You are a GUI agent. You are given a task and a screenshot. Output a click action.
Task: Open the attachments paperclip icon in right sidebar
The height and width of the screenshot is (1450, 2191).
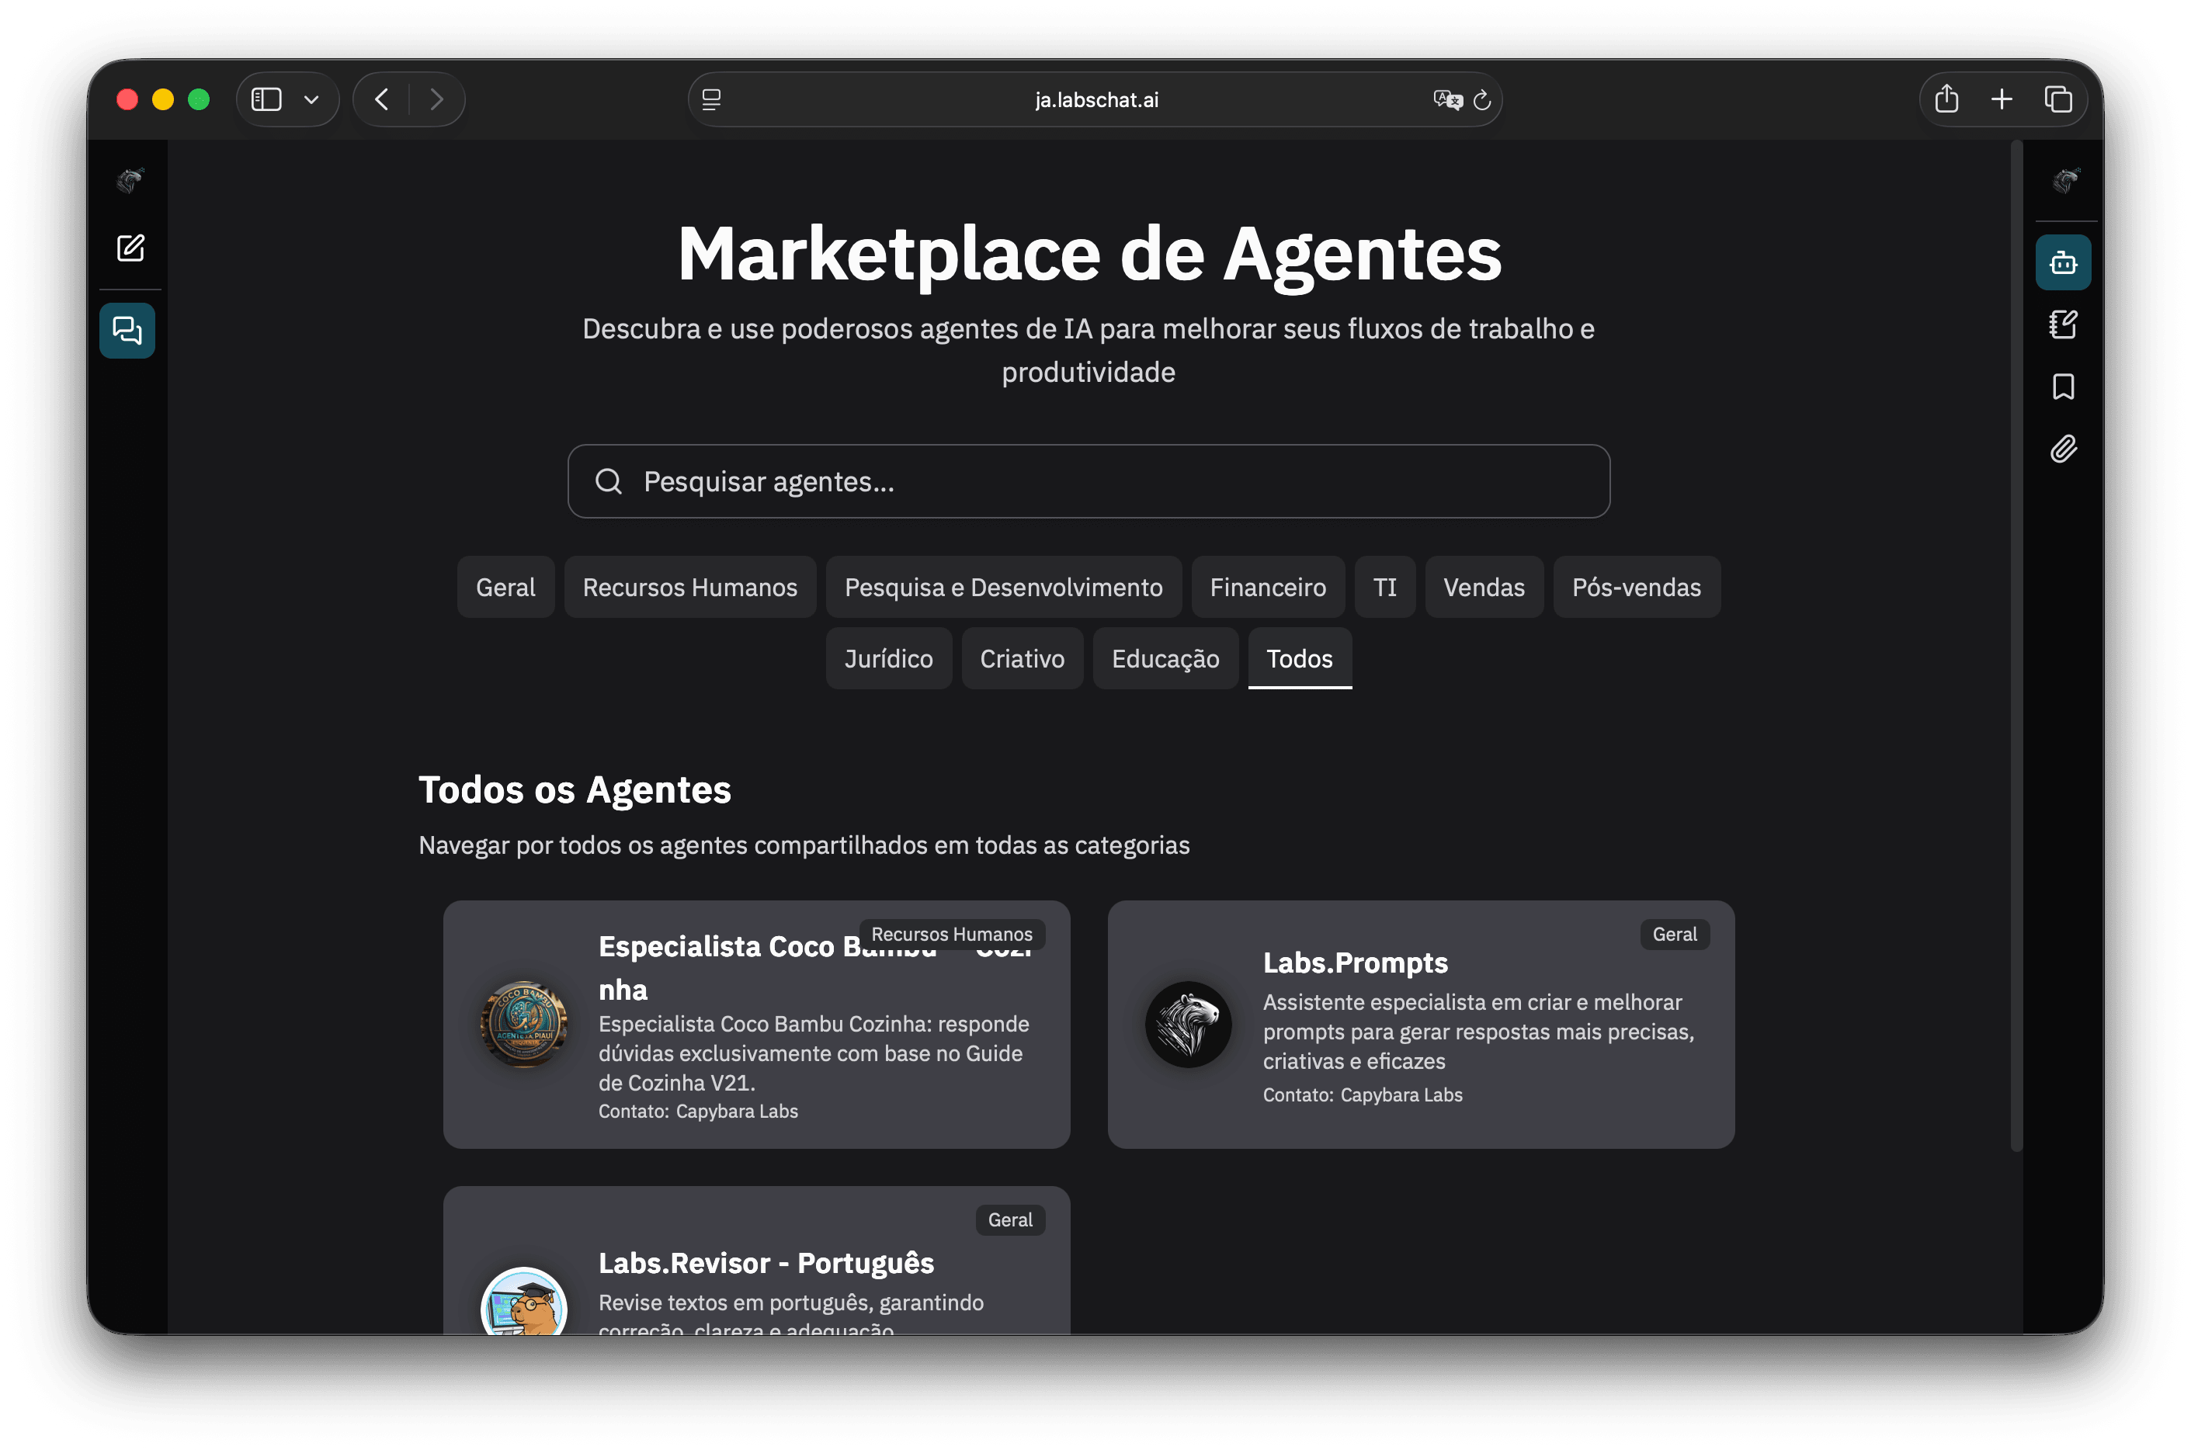point(2062,449)
